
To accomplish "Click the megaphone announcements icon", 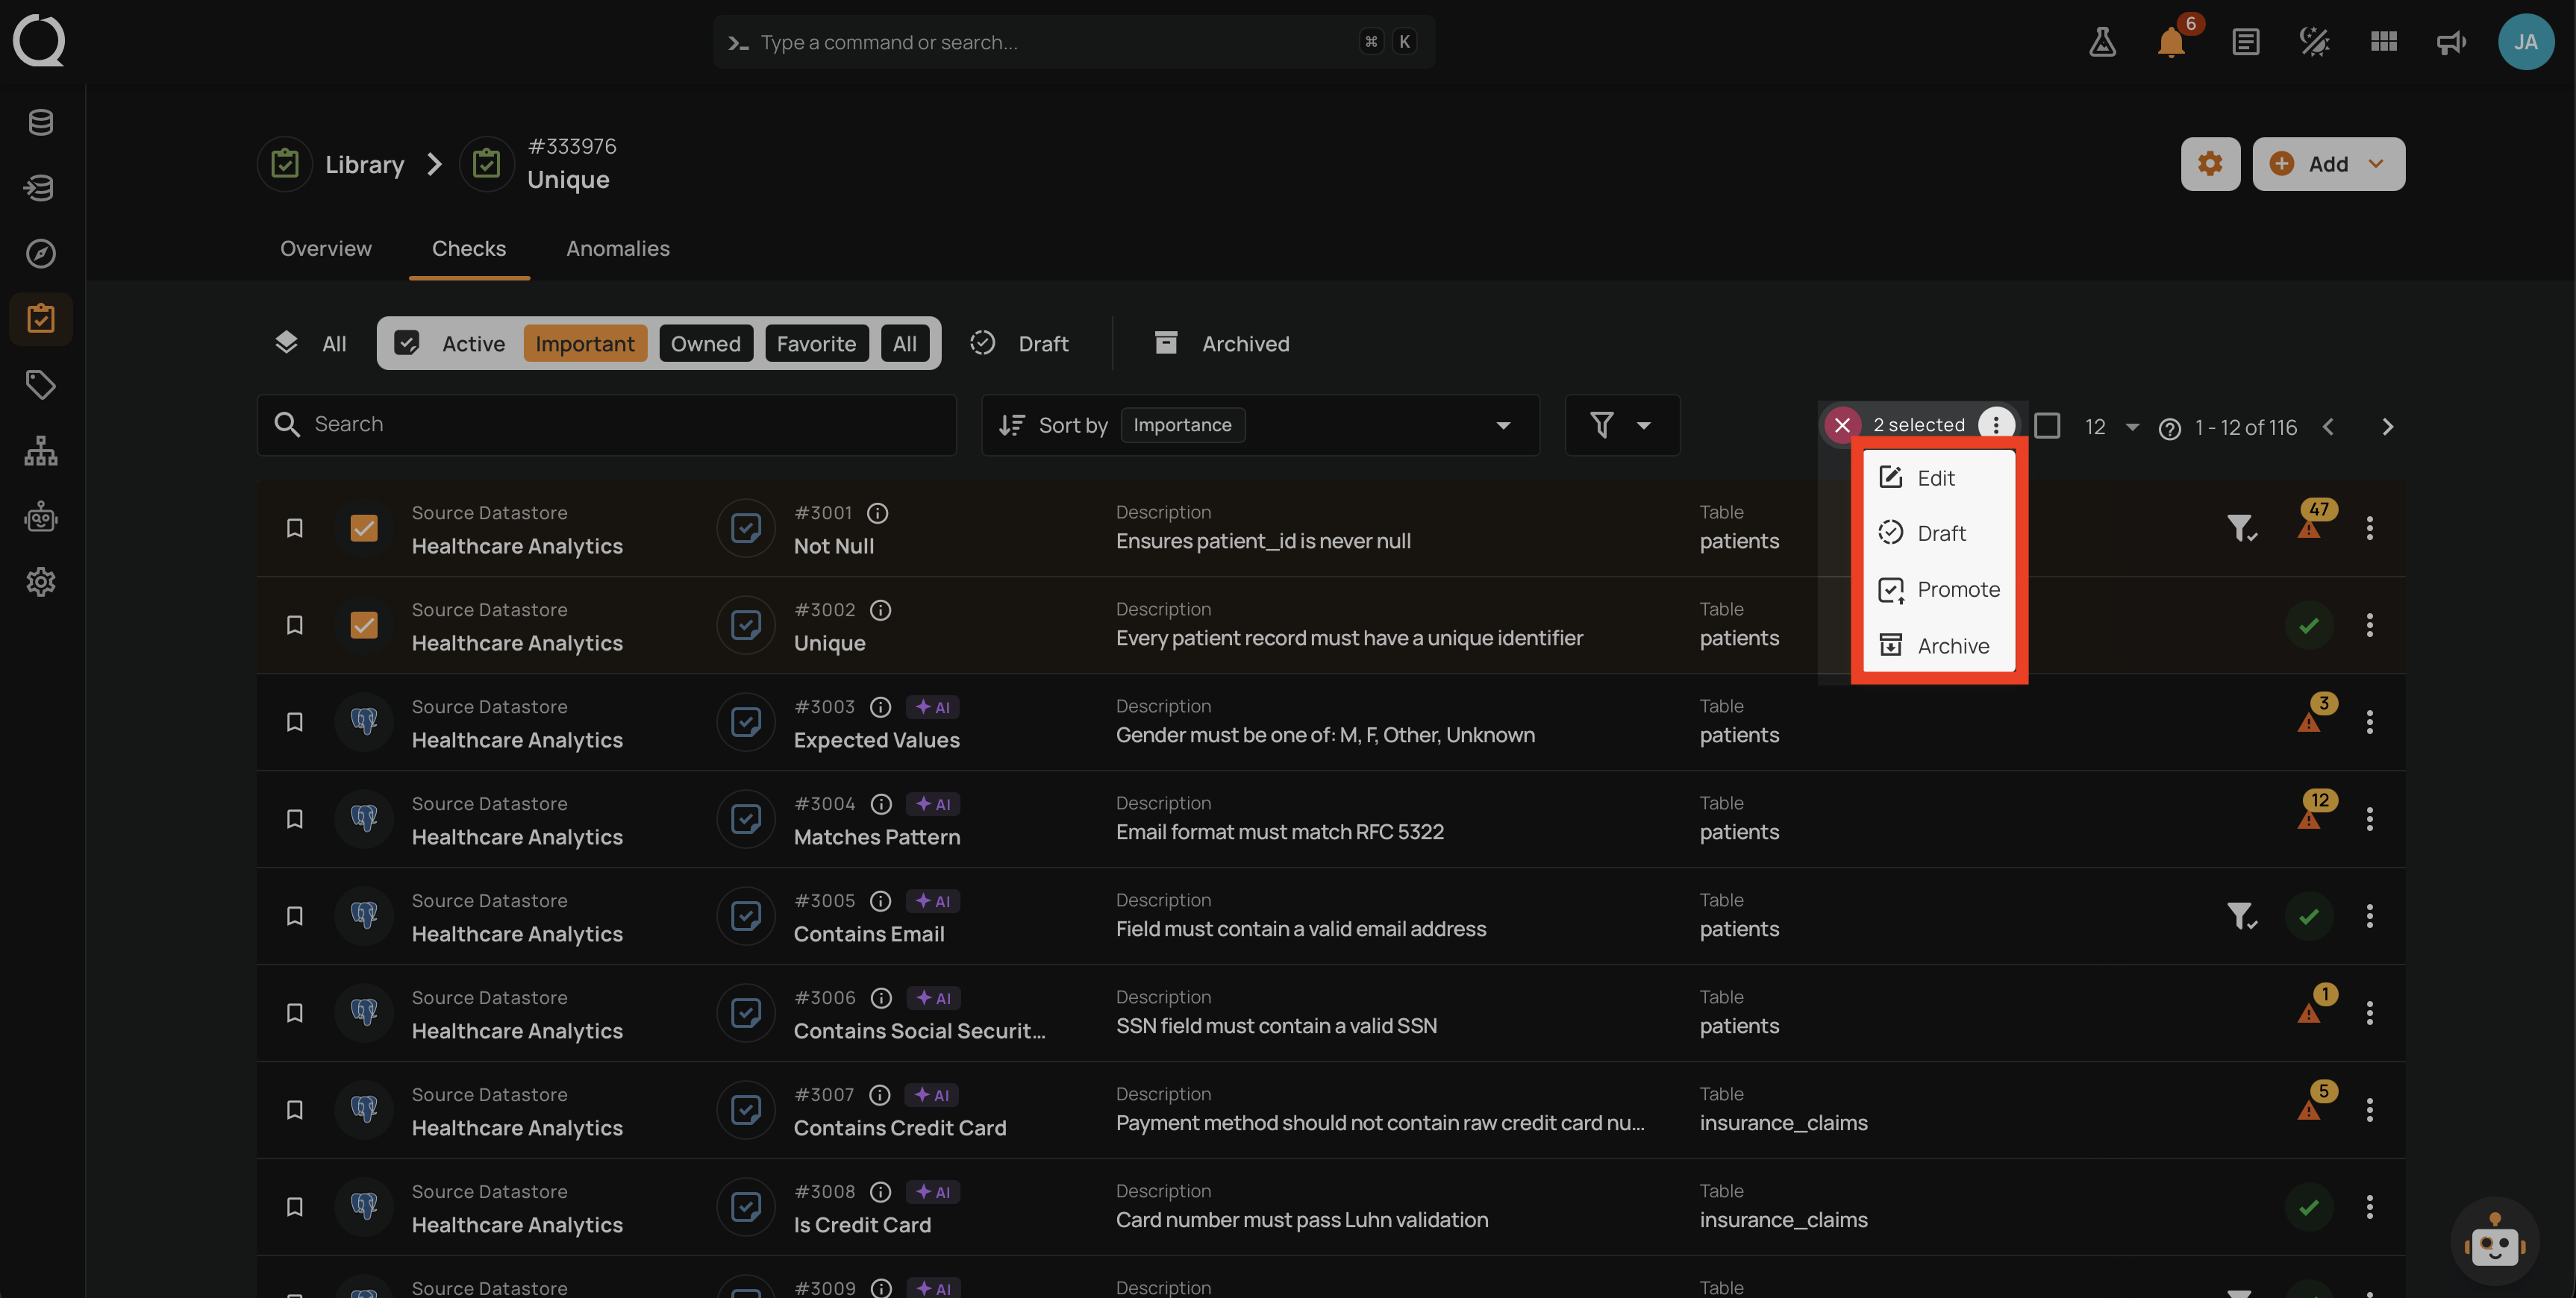I will [2451, 42].
